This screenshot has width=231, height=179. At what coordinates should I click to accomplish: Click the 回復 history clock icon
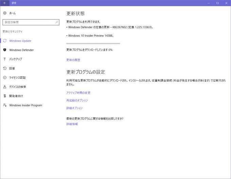(x=5, y=68)
